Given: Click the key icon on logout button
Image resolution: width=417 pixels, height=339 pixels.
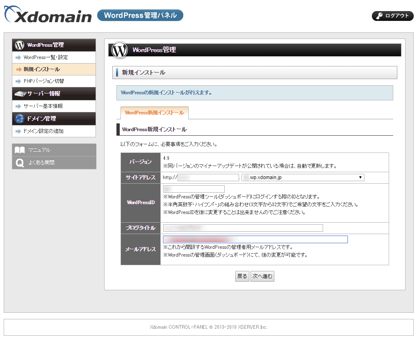Looking at the screenshot, I should coord(379,16).
